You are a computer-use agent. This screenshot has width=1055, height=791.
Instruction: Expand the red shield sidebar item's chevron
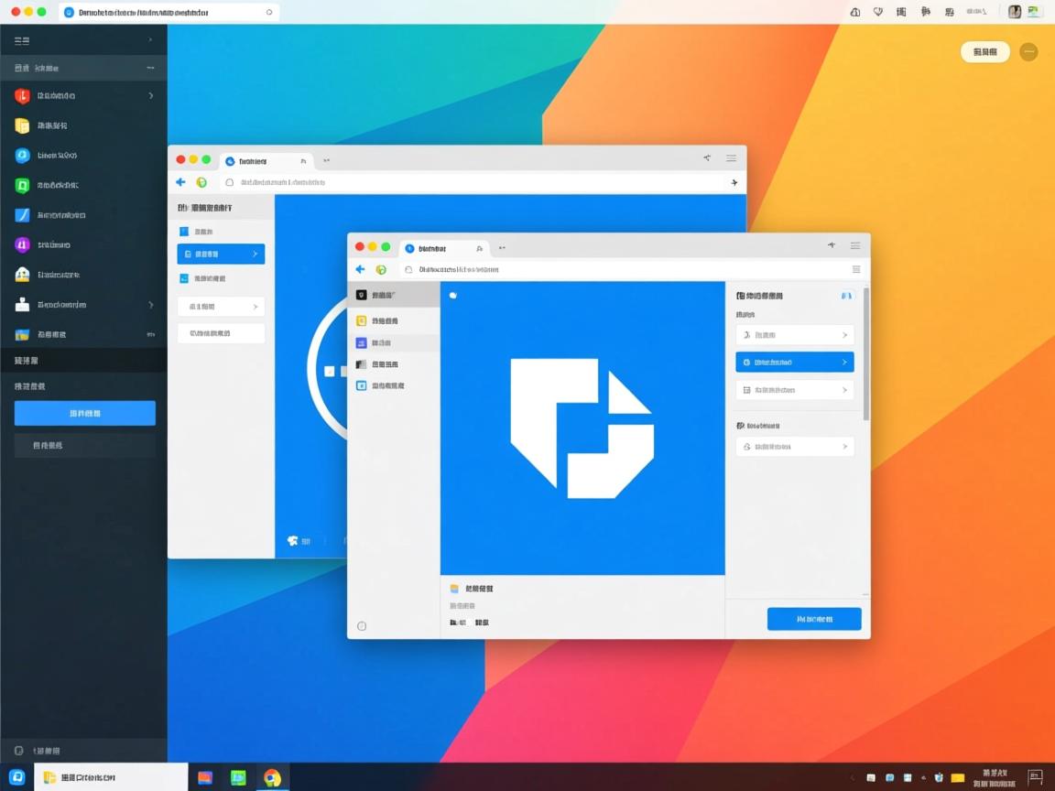tap(151, 95)
